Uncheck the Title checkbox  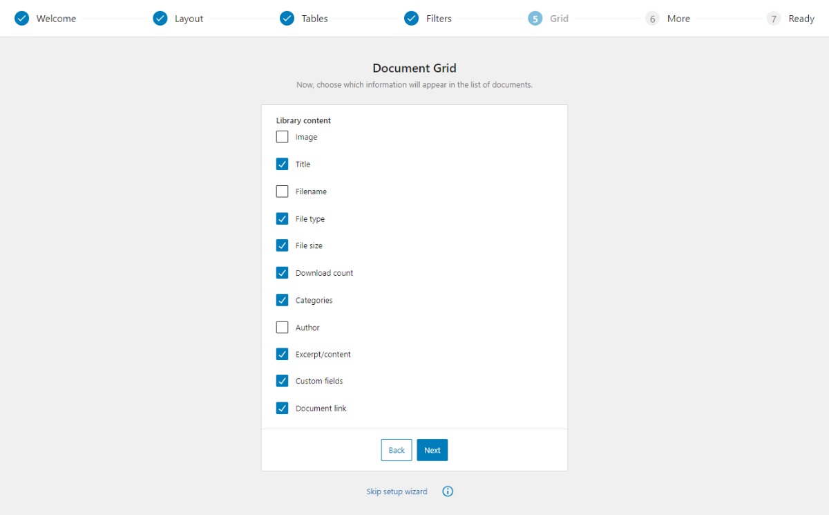pos(282,164)
